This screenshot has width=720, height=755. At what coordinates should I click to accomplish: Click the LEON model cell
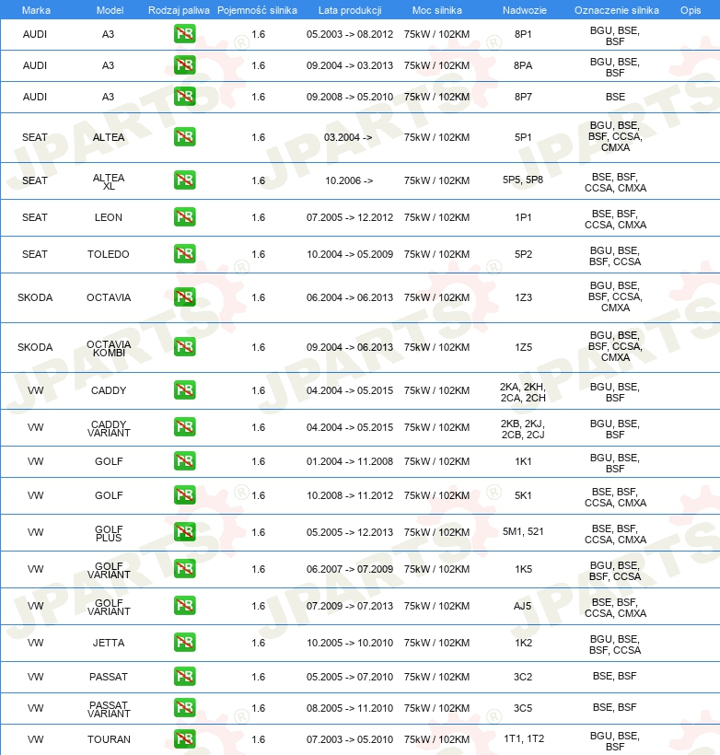point(109,217)
